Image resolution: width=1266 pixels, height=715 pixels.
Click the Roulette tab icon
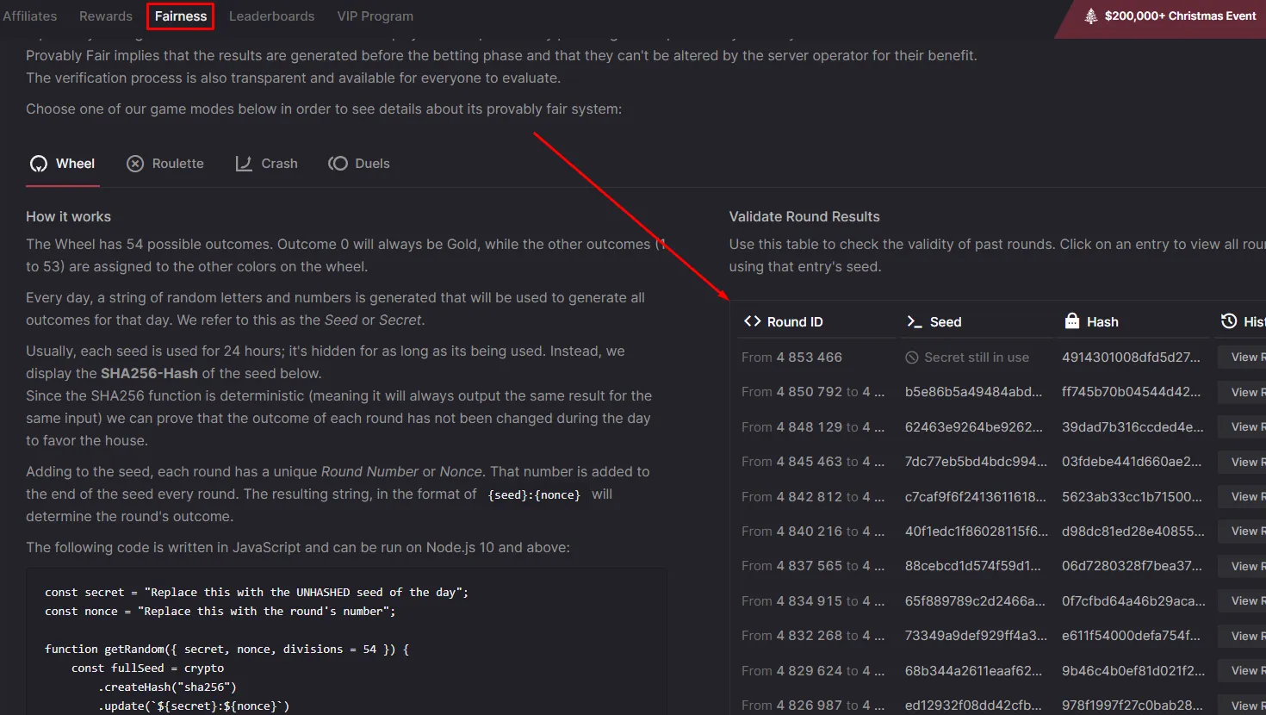point(135,164)
